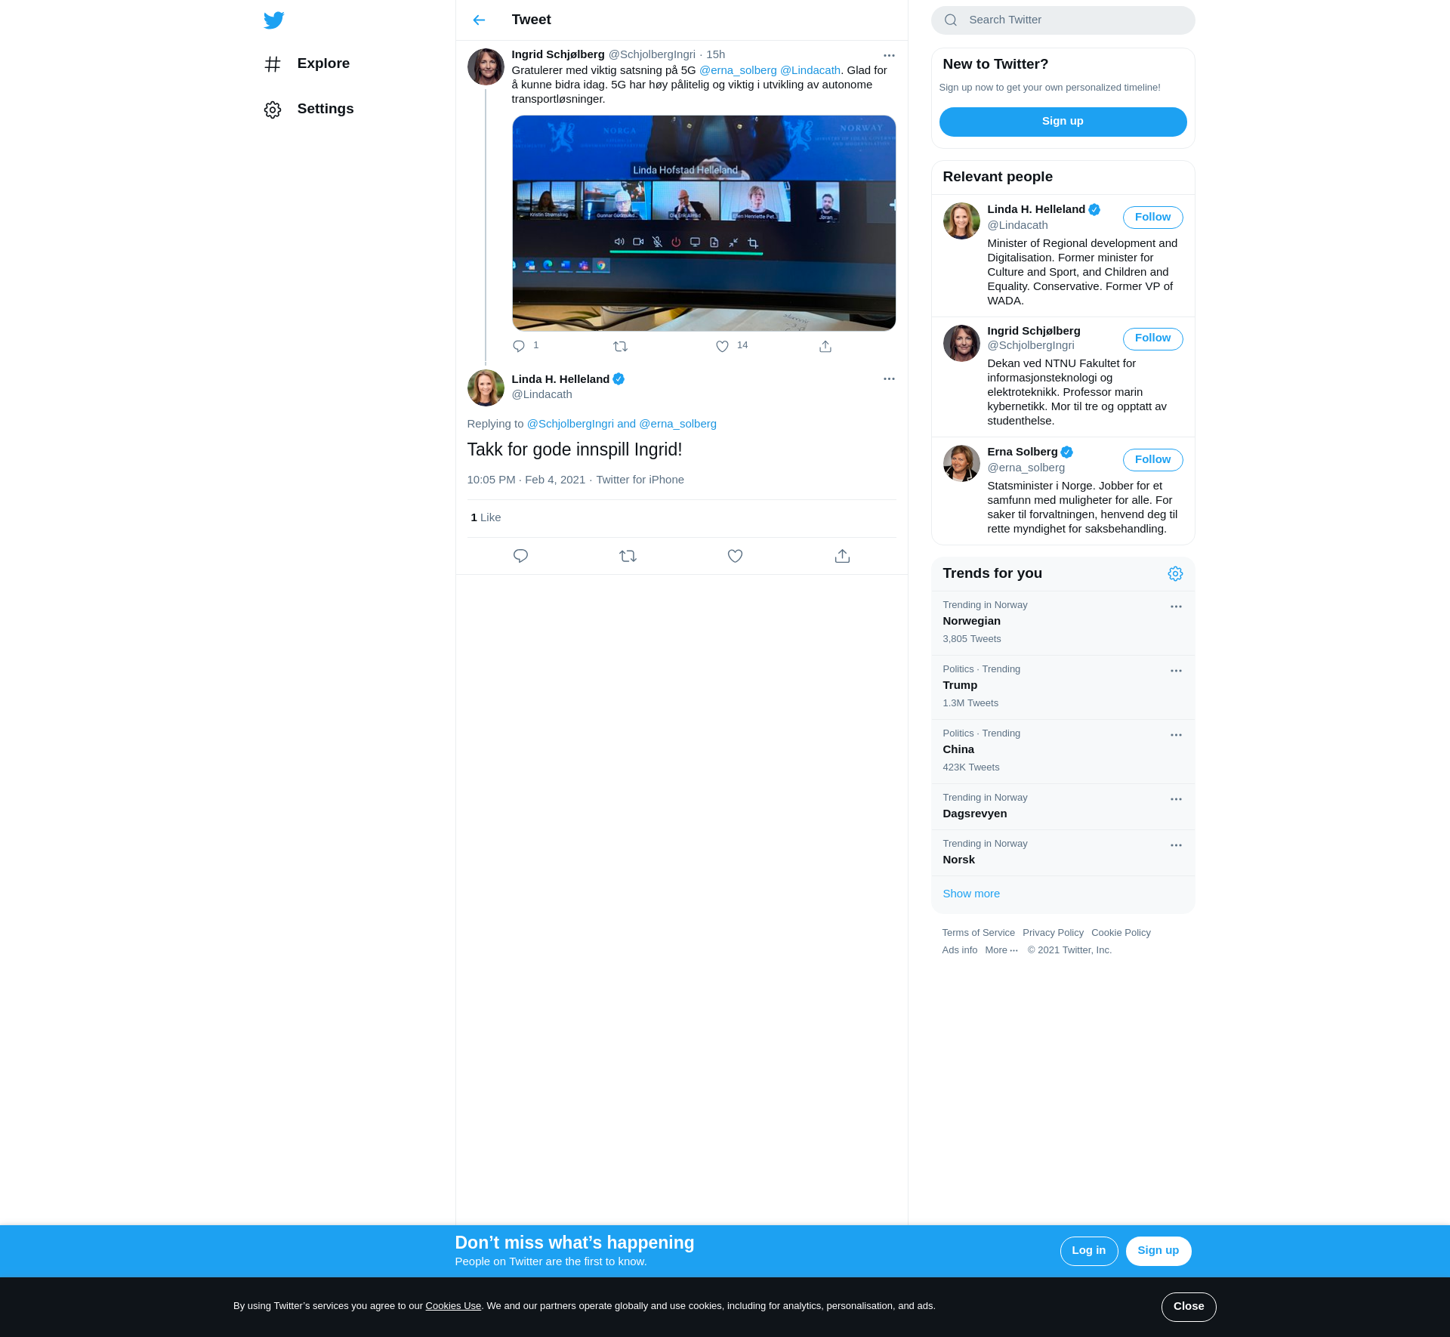1450x1337 pixels.
Task: Open the Trends settings gear icon
Action: [1175, 574]
